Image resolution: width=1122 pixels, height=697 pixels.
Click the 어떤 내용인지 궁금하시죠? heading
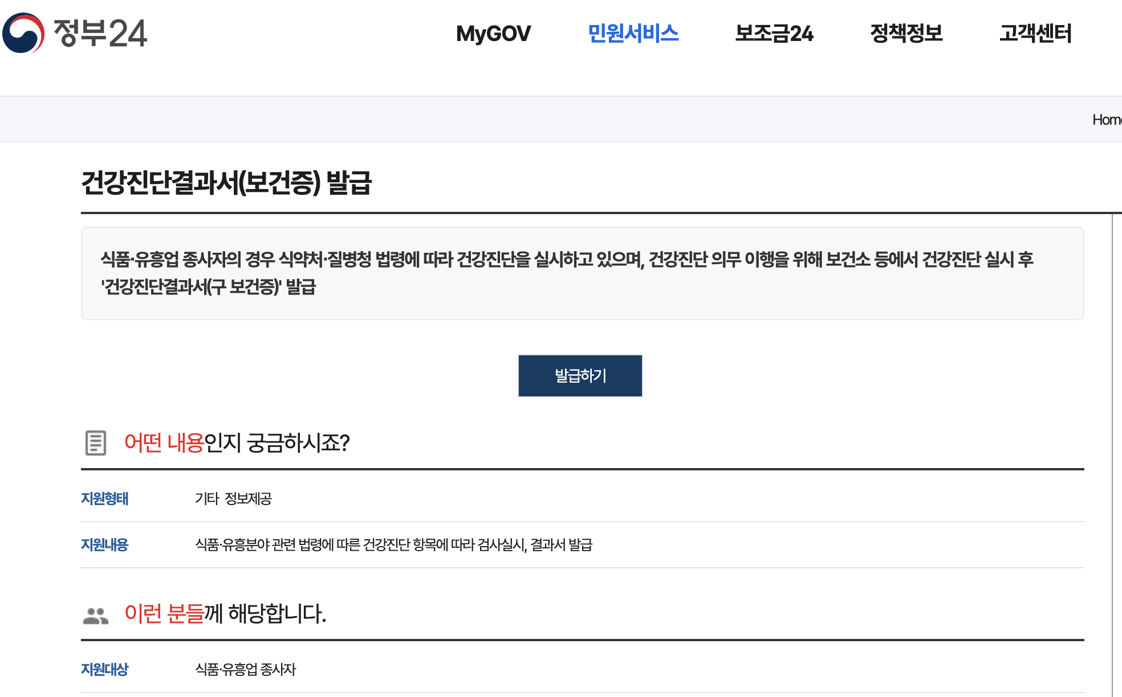click(237, 443)
